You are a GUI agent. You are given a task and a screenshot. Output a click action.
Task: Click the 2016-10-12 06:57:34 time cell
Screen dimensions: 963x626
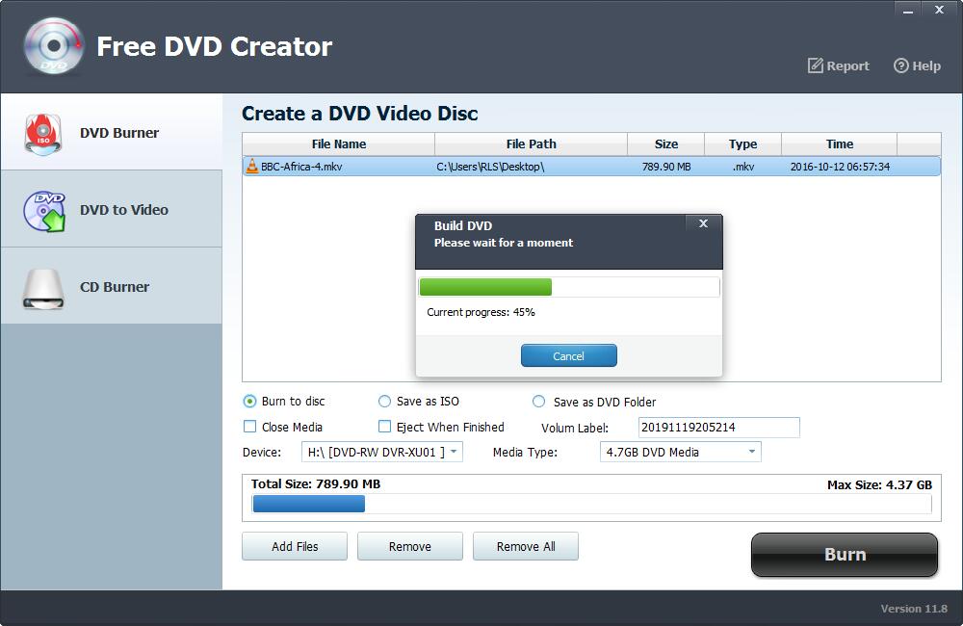tap(840, 167)
